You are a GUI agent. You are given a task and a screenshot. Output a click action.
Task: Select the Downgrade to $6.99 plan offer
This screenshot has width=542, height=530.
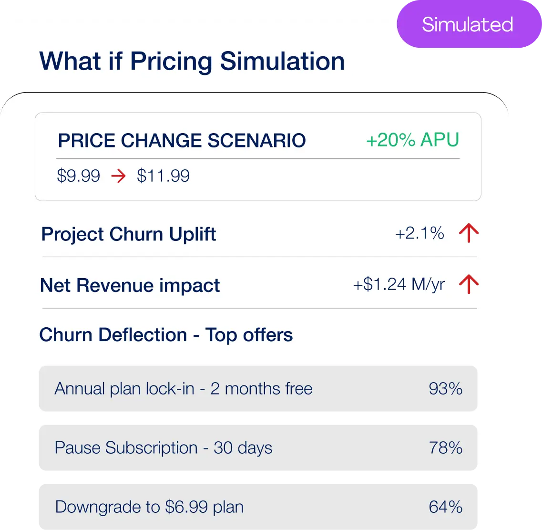257,506
